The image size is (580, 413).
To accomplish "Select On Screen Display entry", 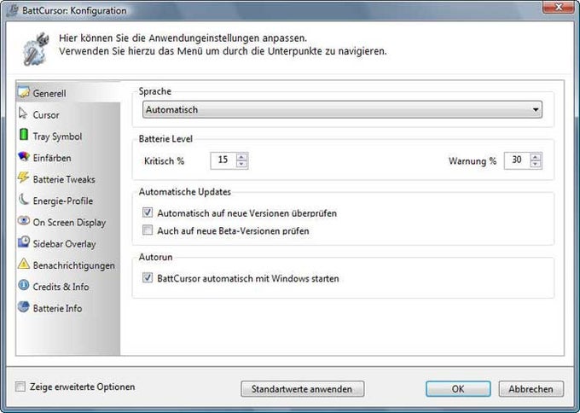I will coord(68,222).
